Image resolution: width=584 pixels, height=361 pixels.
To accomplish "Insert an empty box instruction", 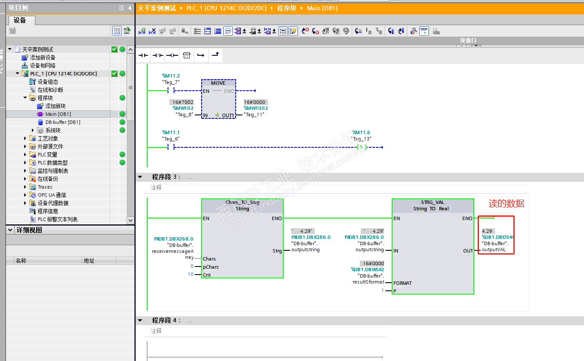I will (x=187, y=55).
